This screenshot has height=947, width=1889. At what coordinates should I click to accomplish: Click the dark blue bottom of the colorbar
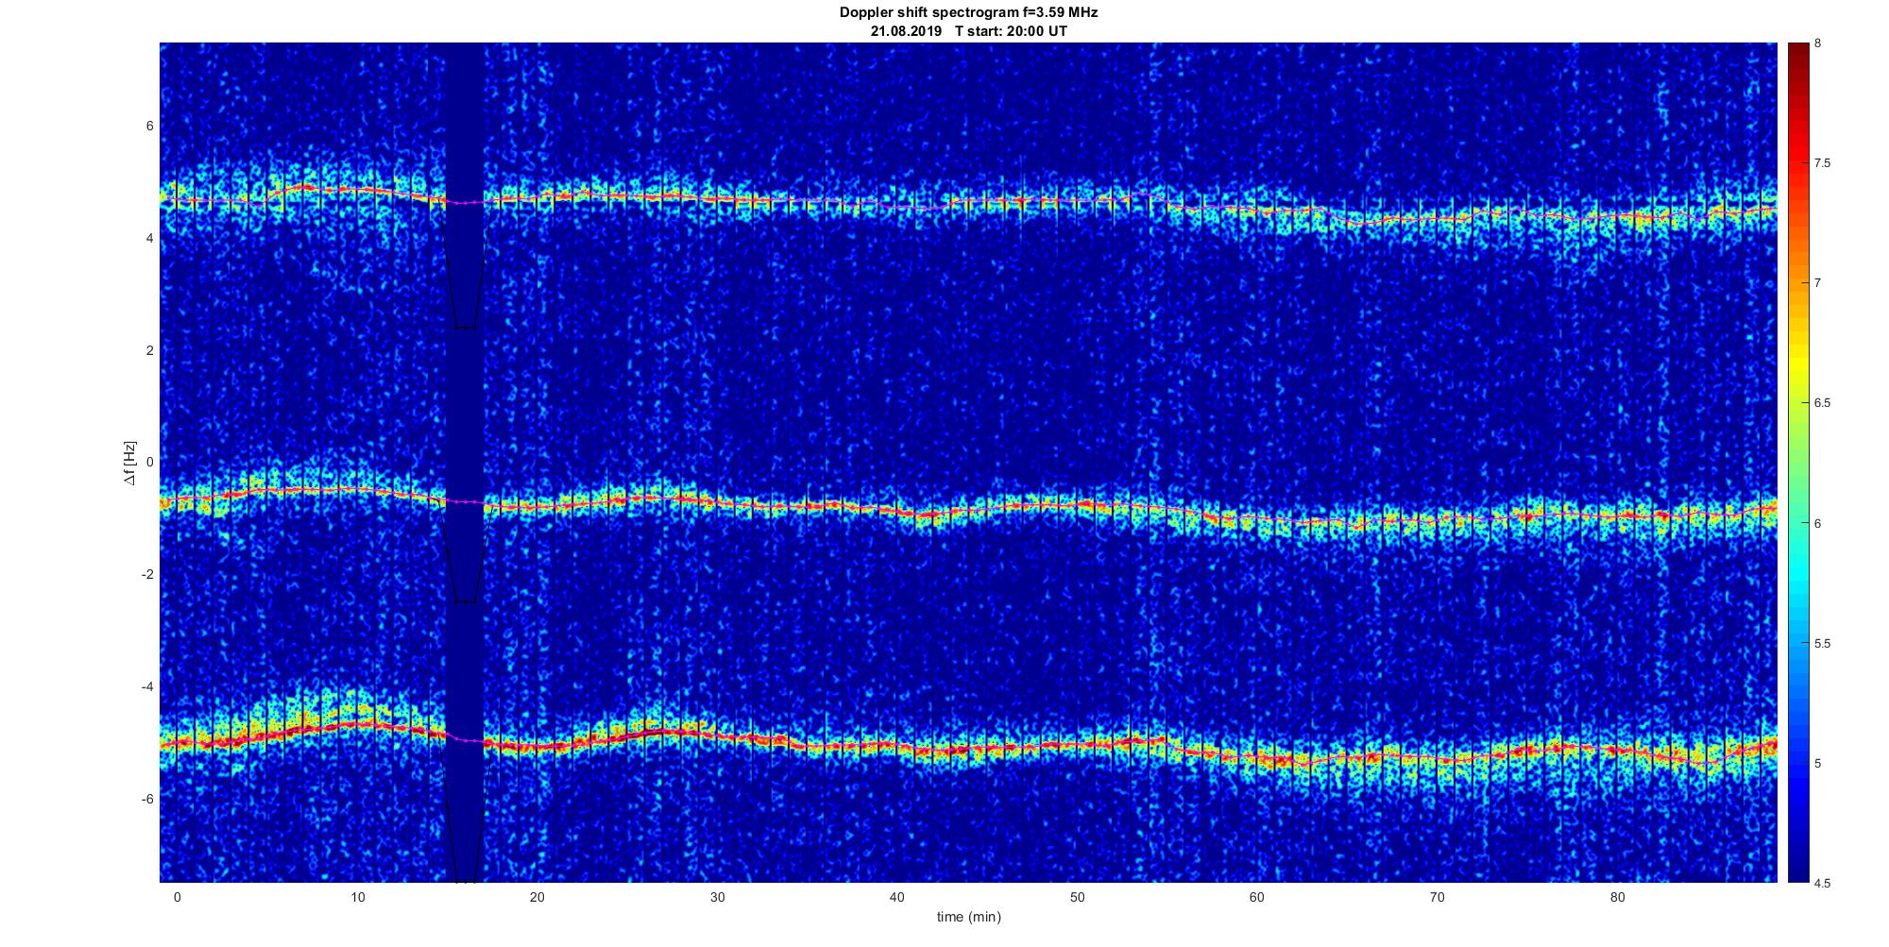point(1797,864)
